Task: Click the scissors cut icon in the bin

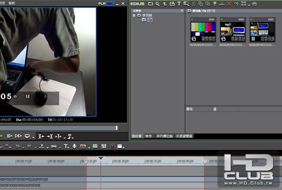Action: [193, 4]
